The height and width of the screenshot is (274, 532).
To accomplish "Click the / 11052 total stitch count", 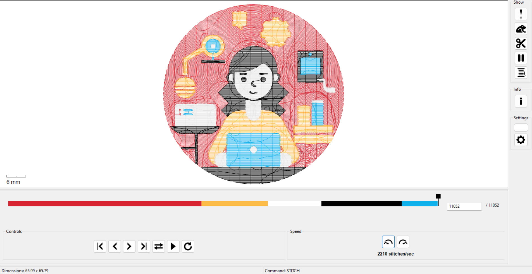I will pyautogui.click(x=492, y=205).
